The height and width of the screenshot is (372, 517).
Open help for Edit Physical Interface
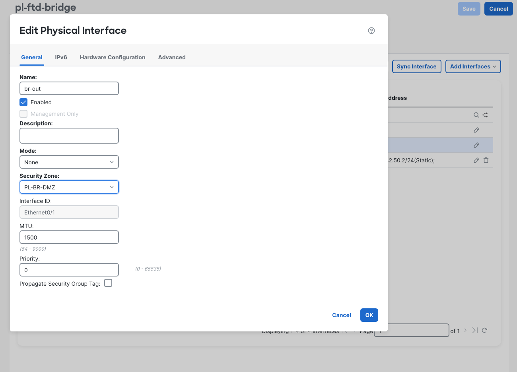pyautogui.click(x=371, y=31)
